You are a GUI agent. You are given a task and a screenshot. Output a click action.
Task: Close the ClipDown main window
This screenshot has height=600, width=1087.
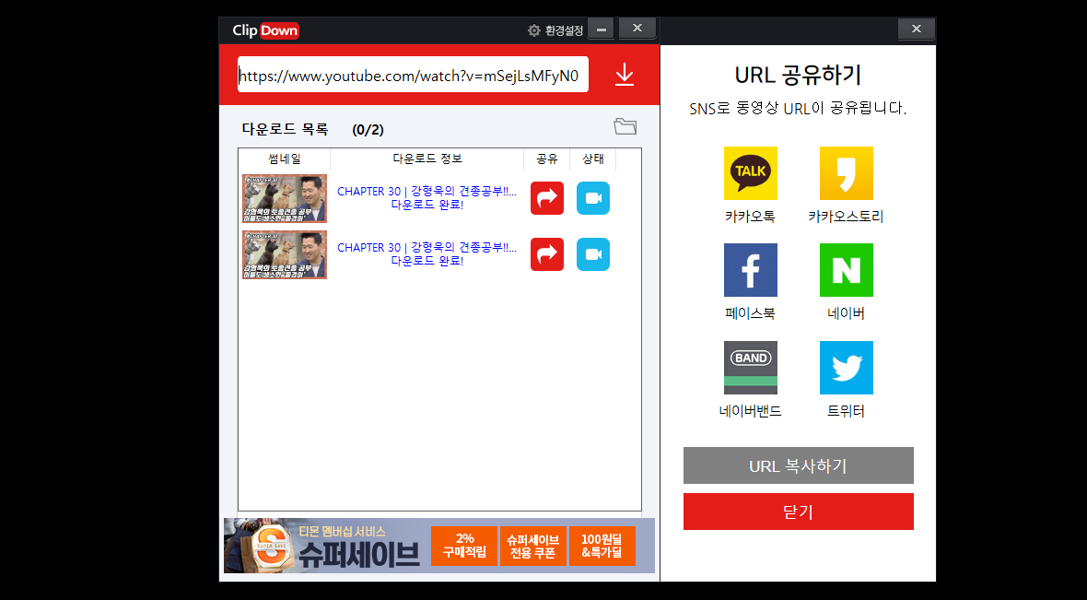[x=637, y=29]
